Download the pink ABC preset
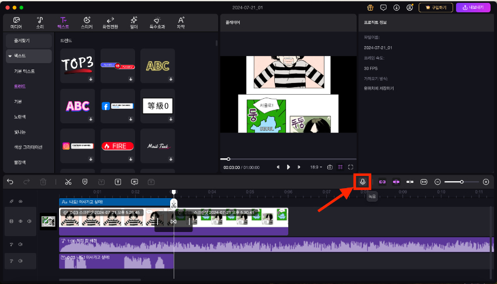Image resolution: width=497 pixels, height=284 pixels. click(91, 119)
